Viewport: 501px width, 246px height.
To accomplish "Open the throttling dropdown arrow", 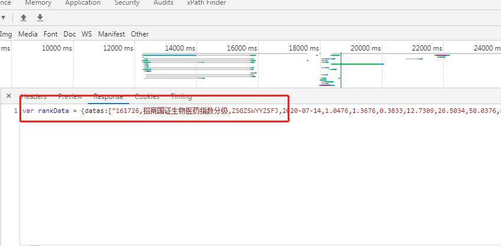I will (3, 18).
